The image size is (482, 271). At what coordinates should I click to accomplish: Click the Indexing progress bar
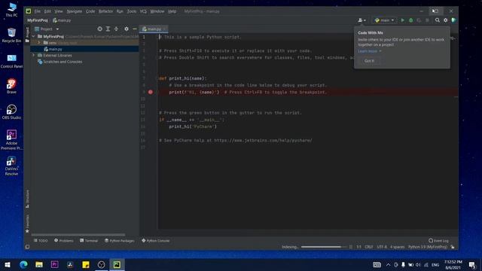323,247
